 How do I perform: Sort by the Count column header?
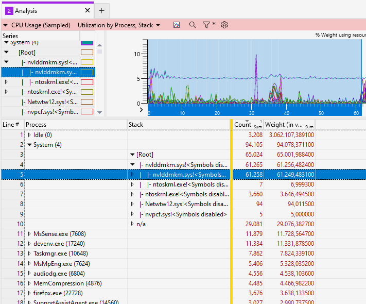tap(248, 125)
